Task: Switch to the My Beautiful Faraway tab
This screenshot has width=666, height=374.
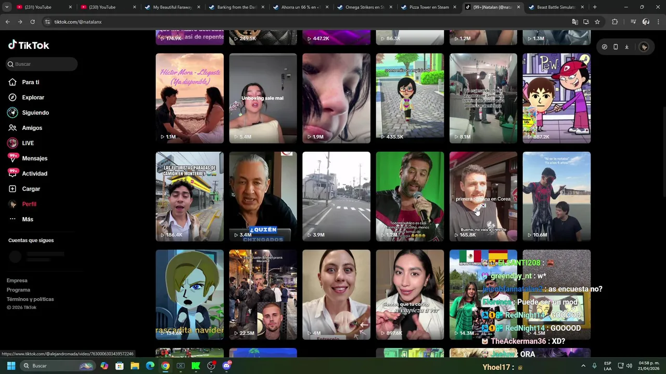Action: click(172, 7)
